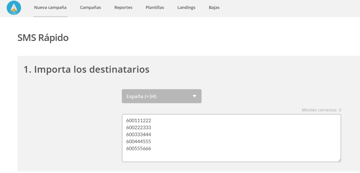
Task: Open the Landings tab
Action: pos(186,8)
